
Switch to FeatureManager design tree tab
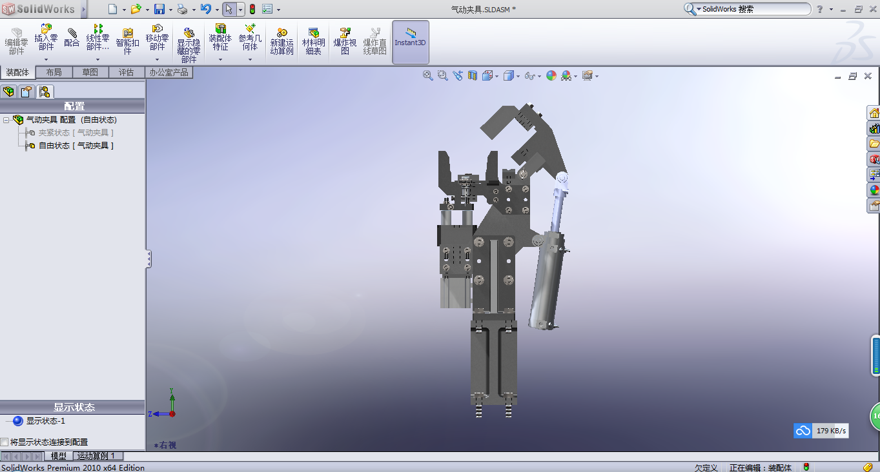(x=9, y=92)
